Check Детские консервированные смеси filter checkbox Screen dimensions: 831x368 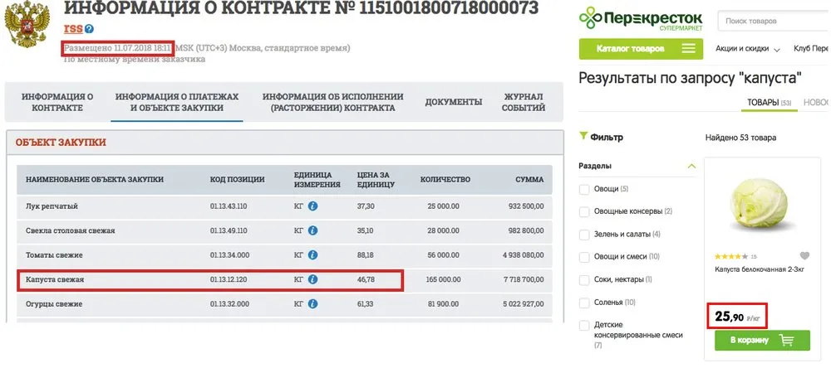coord(584,325)
